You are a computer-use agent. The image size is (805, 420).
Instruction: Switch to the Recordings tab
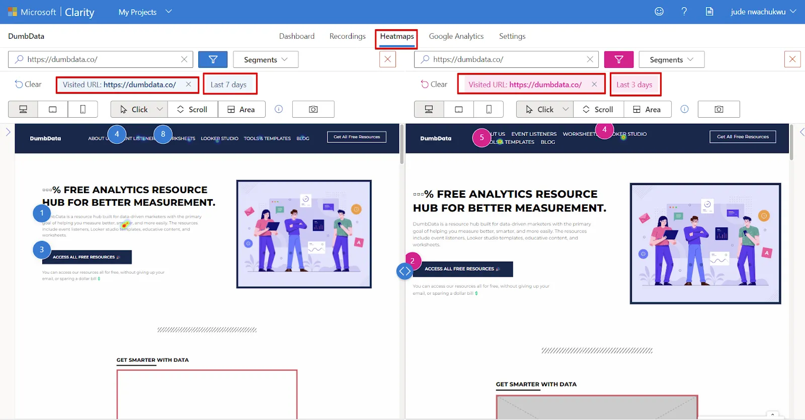[348, 36]
